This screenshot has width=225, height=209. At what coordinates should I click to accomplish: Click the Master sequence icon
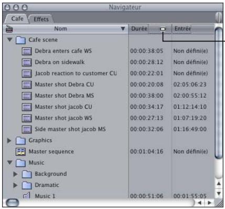(x=20, y=152)
